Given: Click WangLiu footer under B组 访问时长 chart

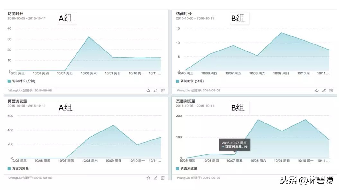Looking at the screenshot, I should (199, 91).
